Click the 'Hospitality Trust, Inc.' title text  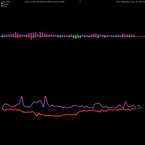[x=130, y=2]
